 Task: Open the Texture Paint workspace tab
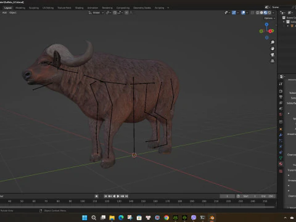tap(64, 8)
